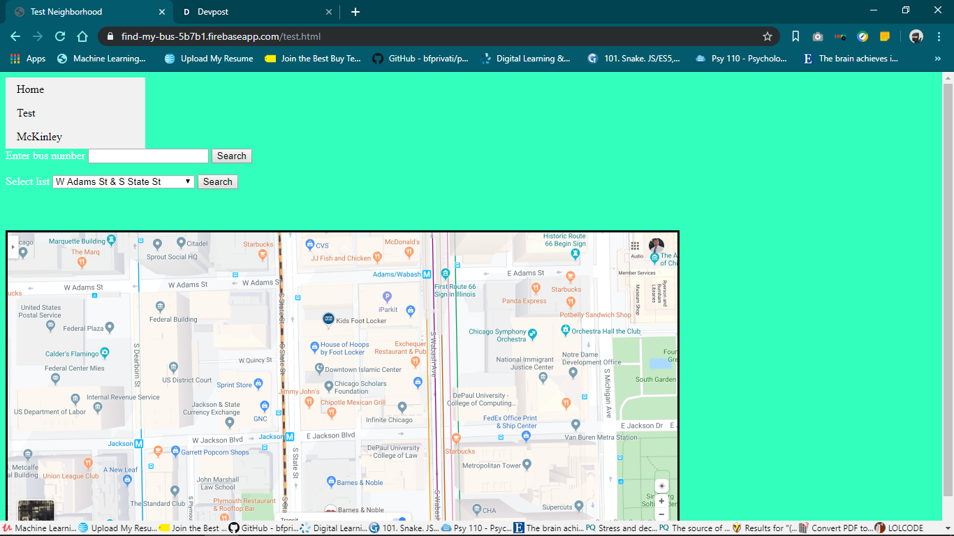This screenshot has width=954, height=536.
Task: Zoom in the map with the plus button
Action: pos(661,500)
